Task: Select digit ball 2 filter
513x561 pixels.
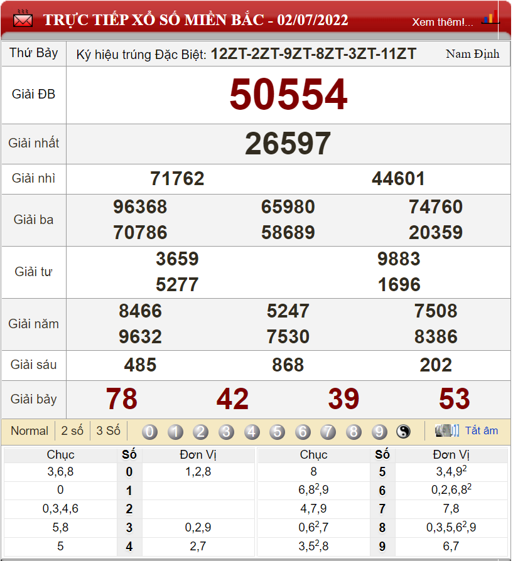Action: [x=200, y=432]
